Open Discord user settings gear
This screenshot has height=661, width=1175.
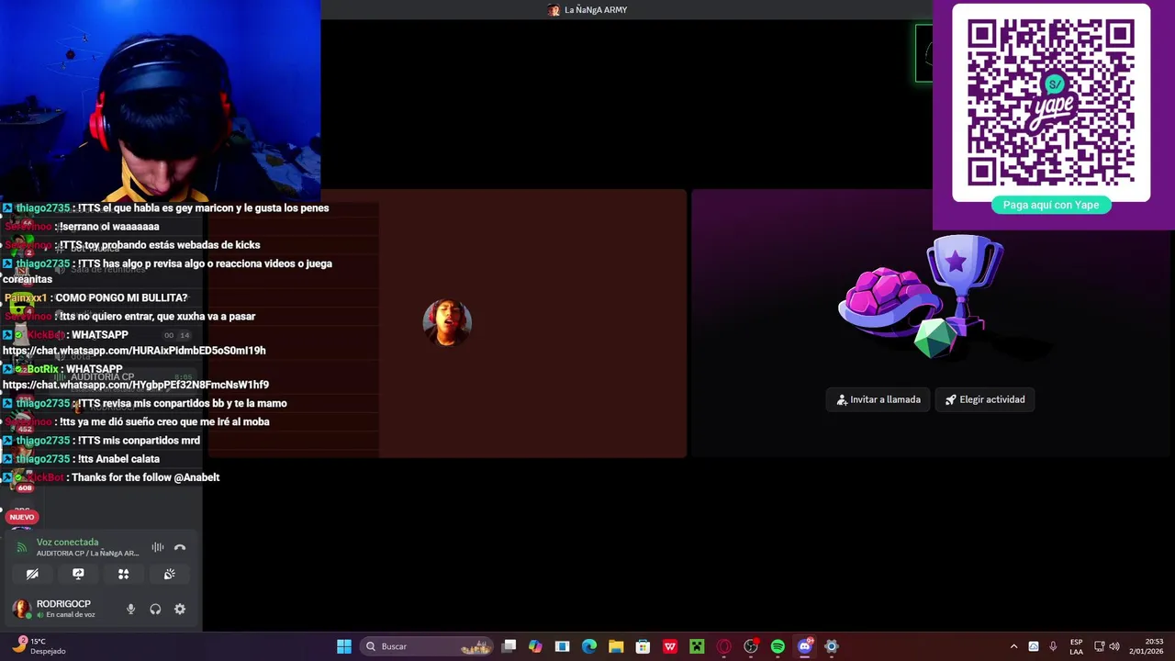coord(180,609)
